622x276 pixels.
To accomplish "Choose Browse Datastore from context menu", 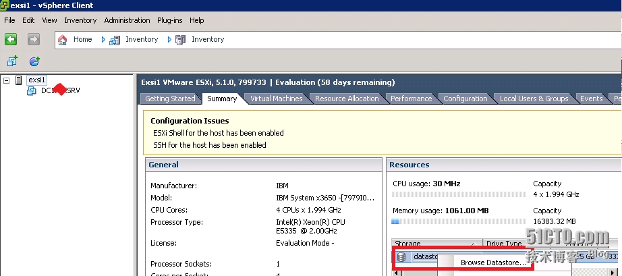I will [x=493, y=263].
